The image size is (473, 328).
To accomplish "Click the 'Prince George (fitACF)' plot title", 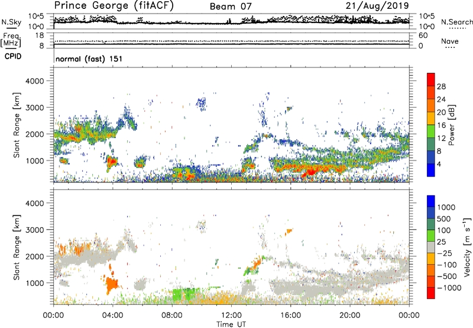I will pyautogui.click(x=114, y=5).
